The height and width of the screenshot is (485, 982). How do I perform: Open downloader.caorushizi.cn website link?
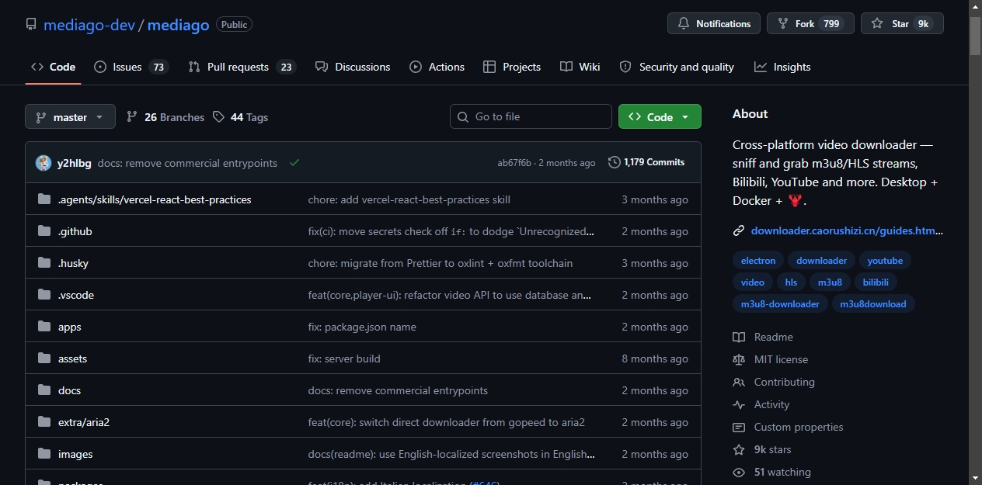[x=847, y=230]
